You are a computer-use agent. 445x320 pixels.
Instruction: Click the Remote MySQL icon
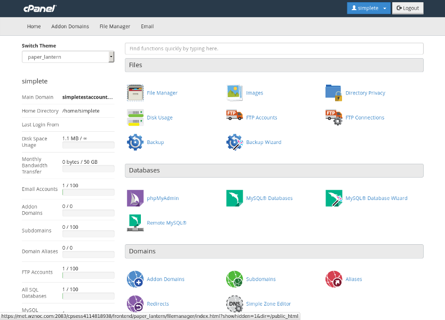pyautogui.click(x=135, y=223)
